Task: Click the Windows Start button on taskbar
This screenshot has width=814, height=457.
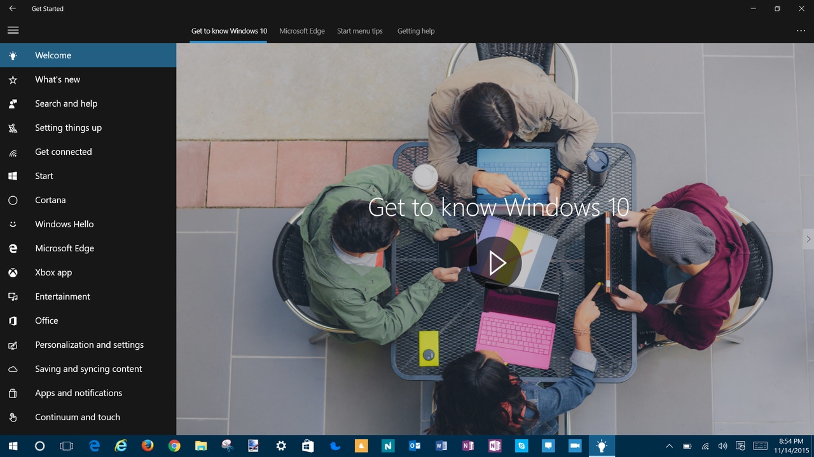Action: pyautogui.click(x=13, y=446)
